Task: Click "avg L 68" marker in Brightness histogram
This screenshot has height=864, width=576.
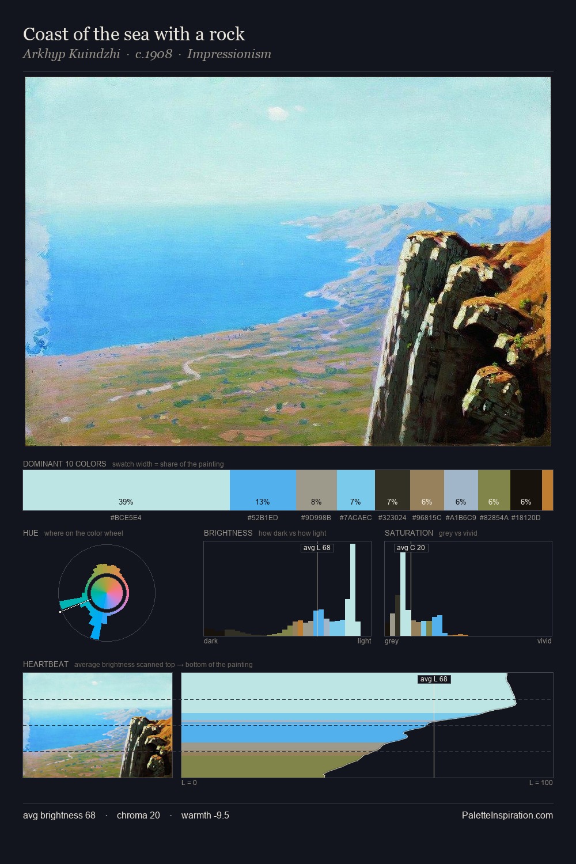Action: (x=317, y=548)
